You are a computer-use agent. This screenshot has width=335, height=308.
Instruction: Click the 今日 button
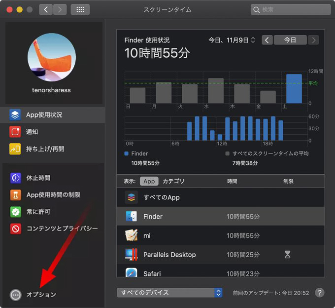click(290, 40)
